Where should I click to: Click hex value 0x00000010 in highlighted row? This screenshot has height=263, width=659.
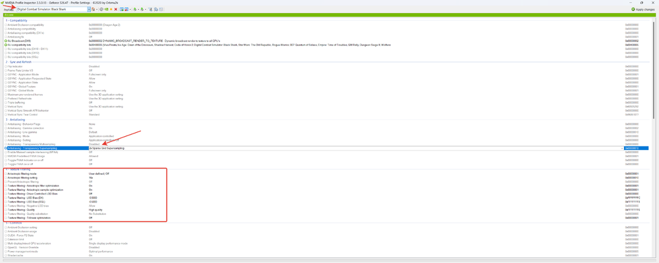tap(632, 149)
